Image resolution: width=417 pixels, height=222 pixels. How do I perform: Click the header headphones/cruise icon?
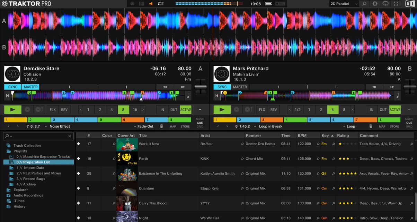[x=385, y=4]
